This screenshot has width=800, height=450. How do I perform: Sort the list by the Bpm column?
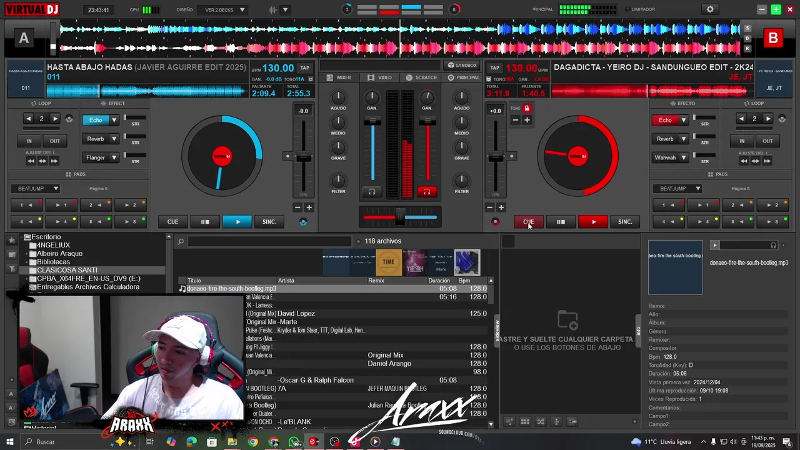point(464,281)
